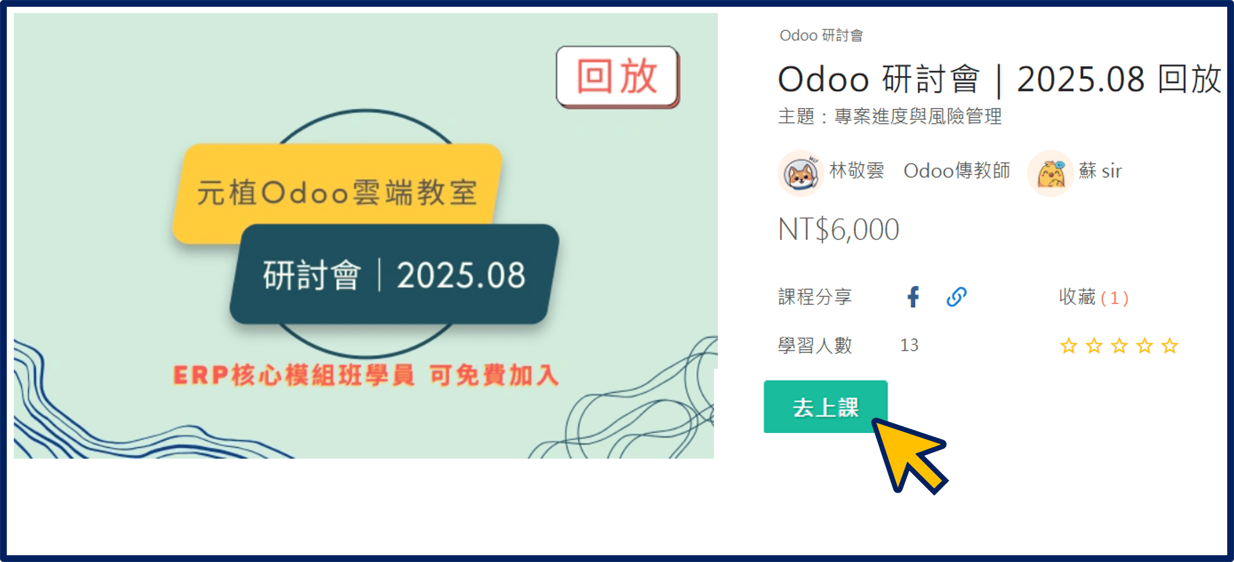Click the NT$6,000 price text
The image size is (1234, 562).
838,230
